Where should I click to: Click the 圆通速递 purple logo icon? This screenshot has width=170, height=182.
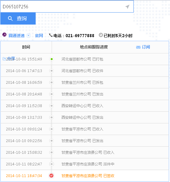pyautogui.click(x=4, y=35)
